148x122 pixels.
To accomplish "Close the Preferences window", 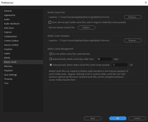I will (x=146, y=3).
